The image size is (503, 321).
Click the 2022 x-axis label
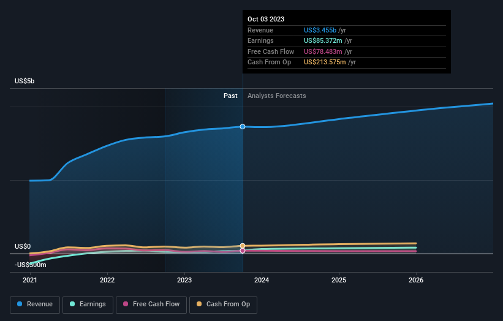click(107, 280)
